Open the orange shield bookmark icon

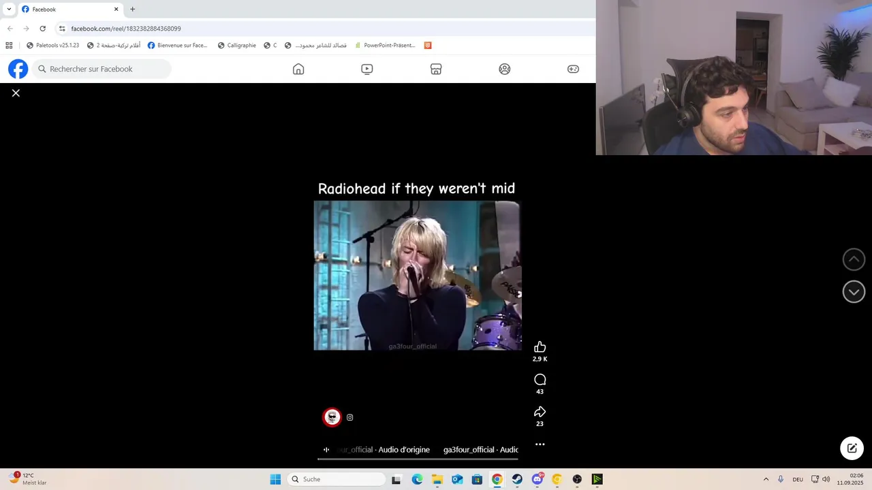tap(428, 46)
